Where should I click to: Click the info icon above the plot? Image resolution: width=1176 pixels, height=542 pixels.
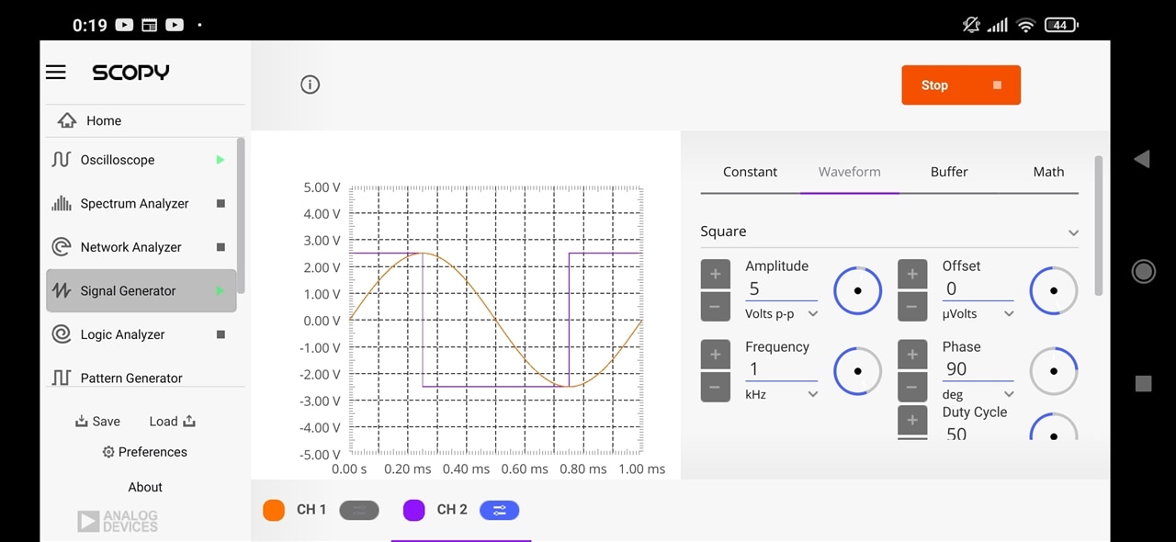coord(311,85)
